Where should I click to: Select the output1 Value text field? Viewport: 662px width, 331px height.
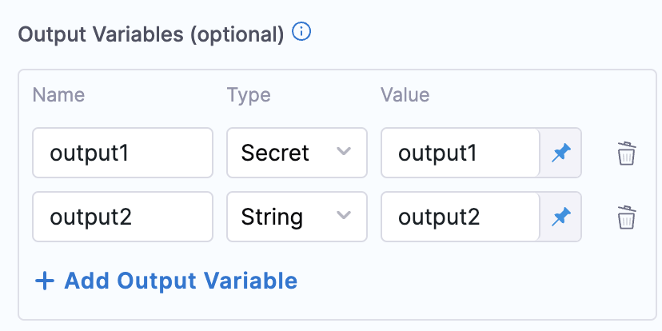point(461,153)
